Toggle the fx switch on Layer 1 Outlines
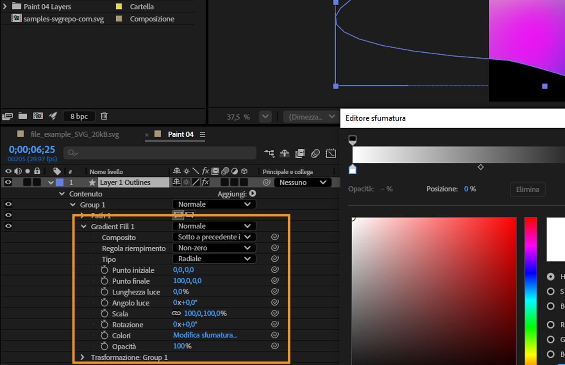Viewport: 565px width, 365px height. (x=205, y=182)
